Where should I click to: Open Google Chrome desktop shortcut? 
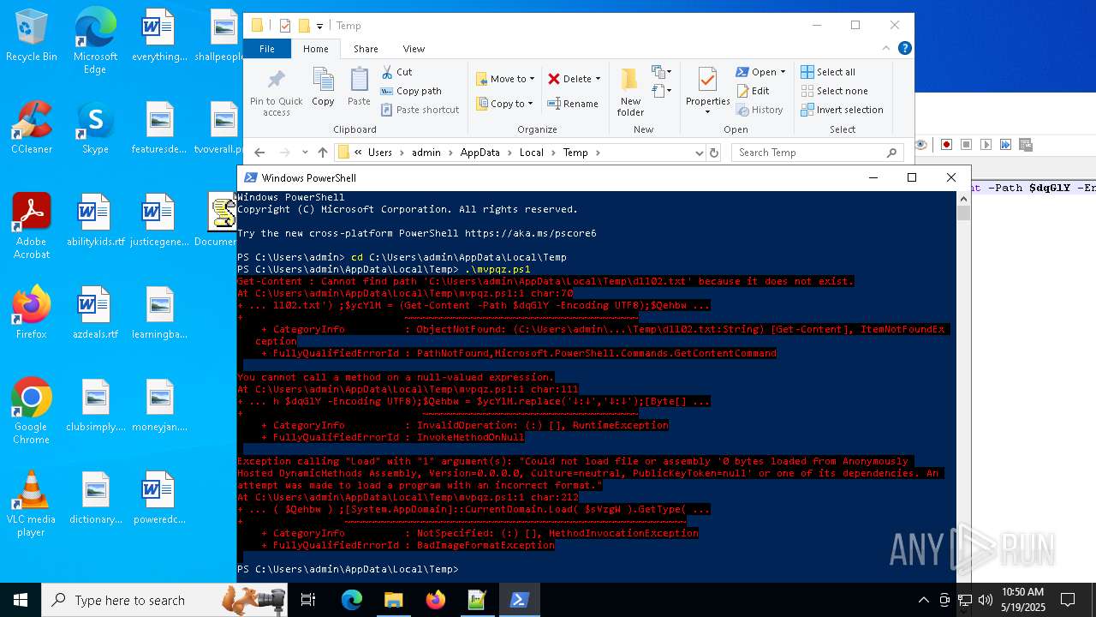[x=32, y=411]
